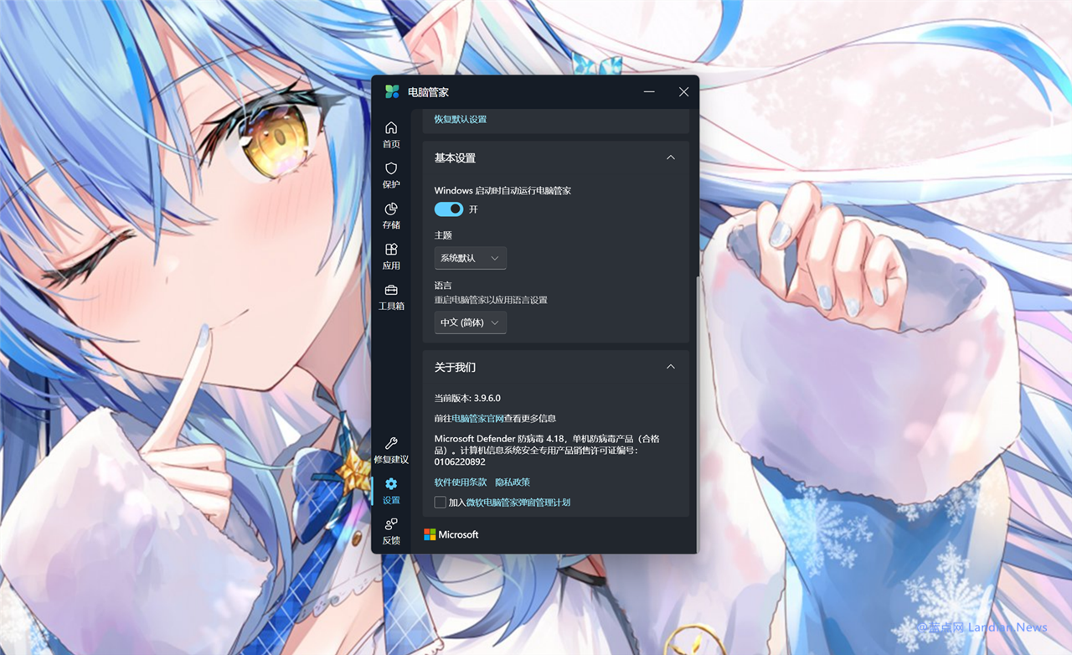Open the 工具箱 toolbox
This screenshot has width=1072, height=655.
coord(391,297)
